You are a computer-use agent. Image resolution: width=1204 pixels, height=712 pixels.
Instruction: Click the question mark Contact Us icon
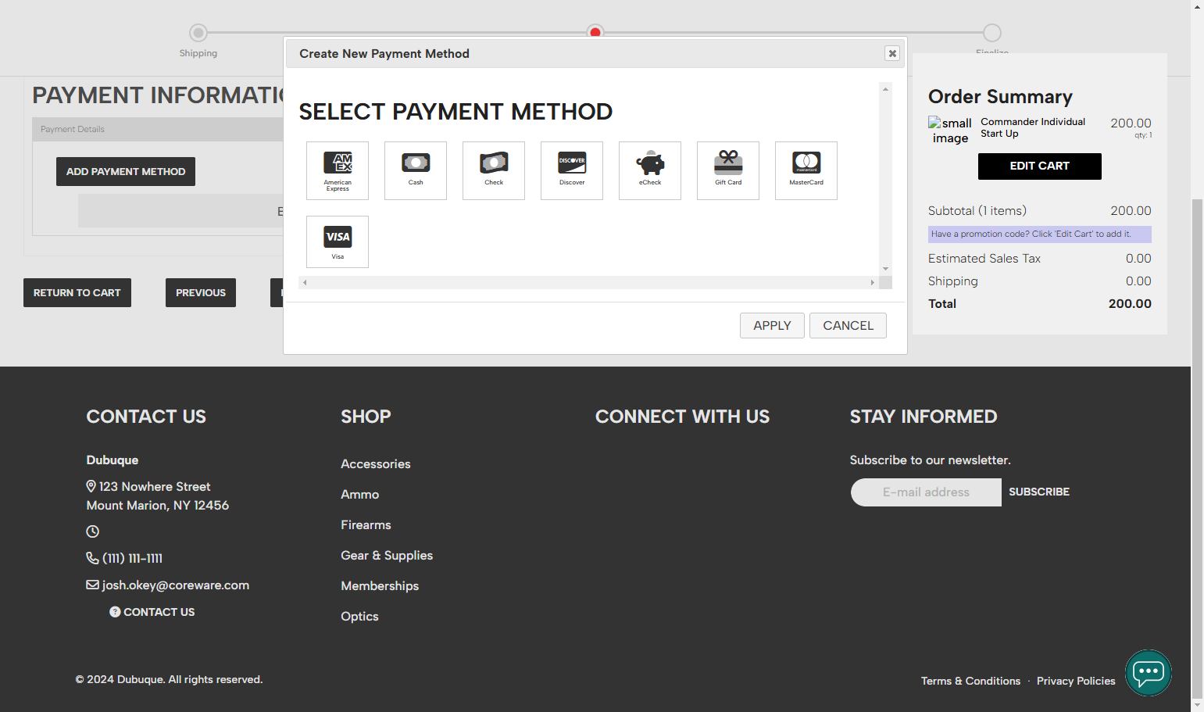(115, 612)
